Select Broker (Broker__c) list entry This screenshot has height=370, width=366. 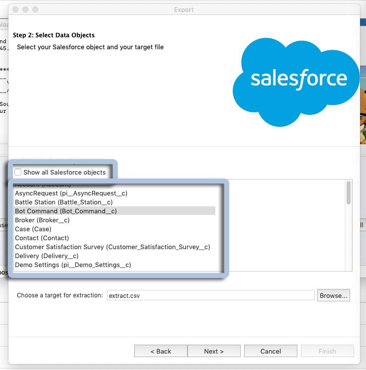pos(42,220)
